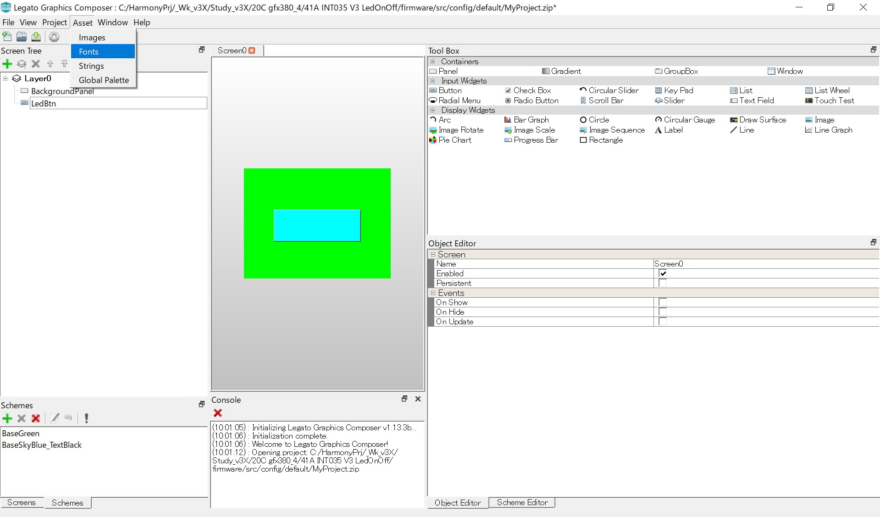The image size is (880, 517).
Task: Click the red clear console icon
Action: (x=218, y=413)
